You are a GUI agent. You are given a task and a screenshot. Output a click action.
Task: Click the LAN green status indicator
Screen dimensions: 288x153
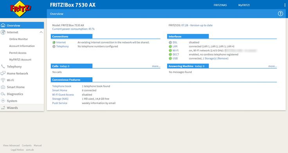pyautogui.click(x=170, y=47)
